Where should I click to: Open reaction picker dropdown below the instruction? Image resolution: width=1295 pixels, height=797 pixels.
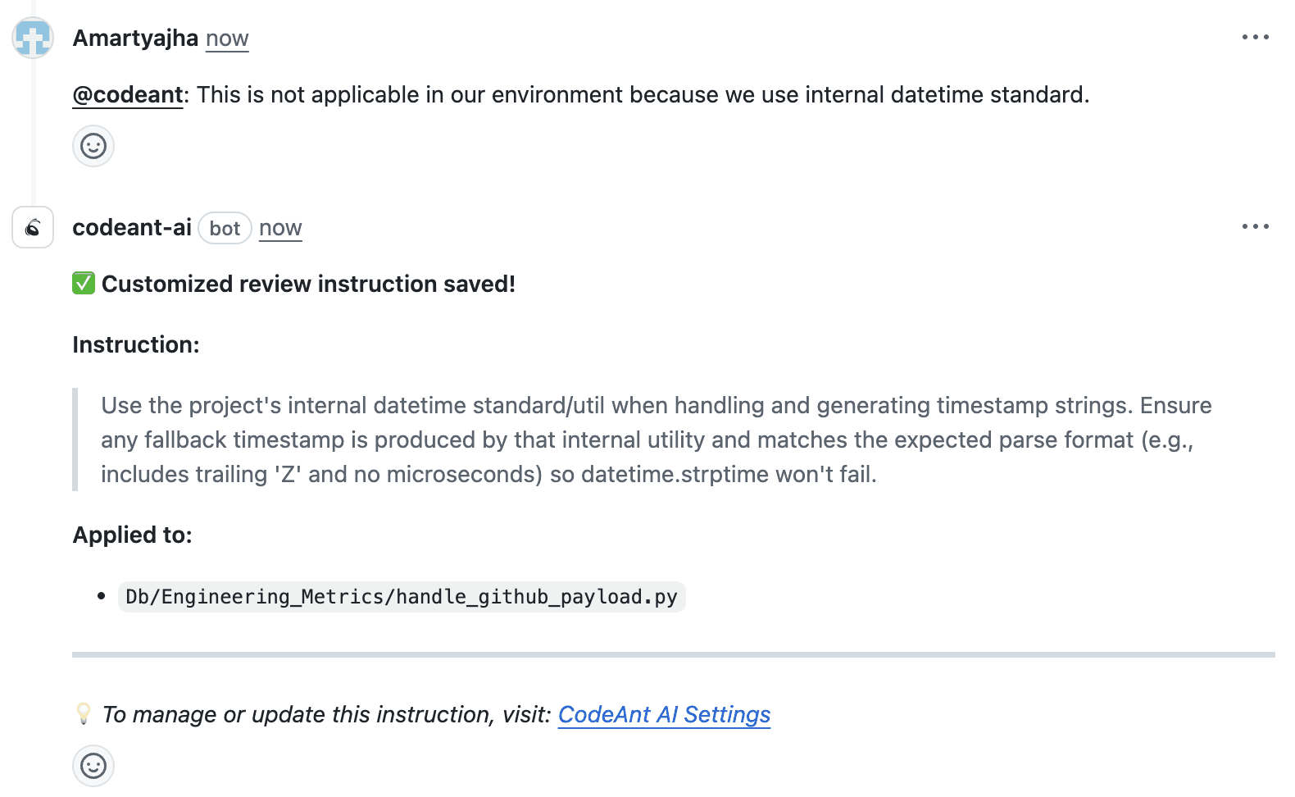click(93, 766)
